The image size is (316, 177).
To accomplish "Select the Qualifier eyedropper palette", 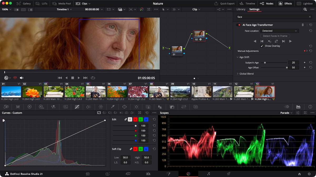I will click(113, 107).
